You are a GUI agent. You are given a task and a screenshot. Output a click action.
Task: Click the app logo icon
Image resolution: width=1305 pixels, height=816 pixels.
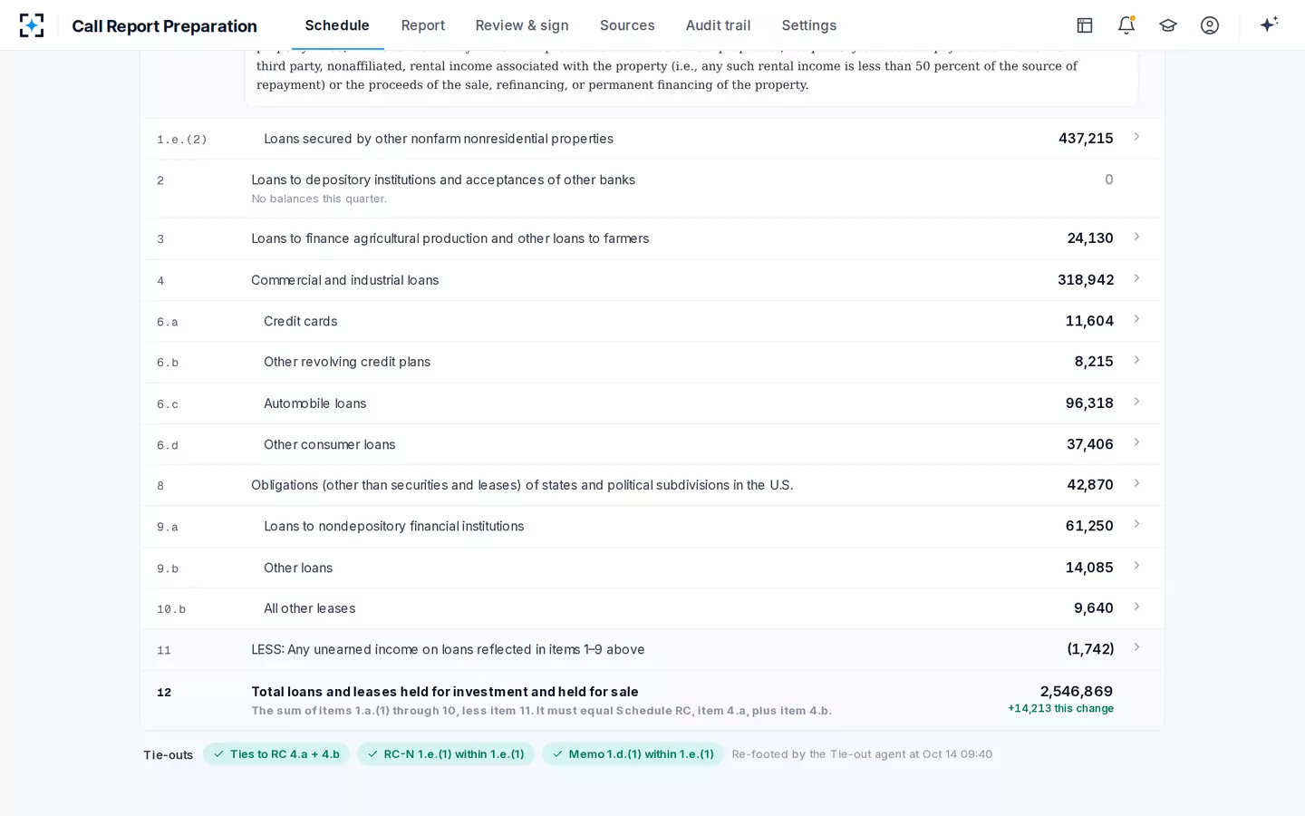(32, 25)
